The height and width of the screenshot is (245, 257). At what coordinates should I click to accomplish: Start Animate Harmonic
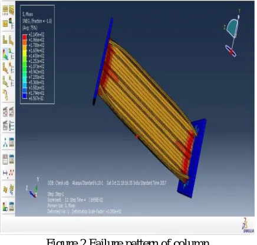click(x=5, y=125)
